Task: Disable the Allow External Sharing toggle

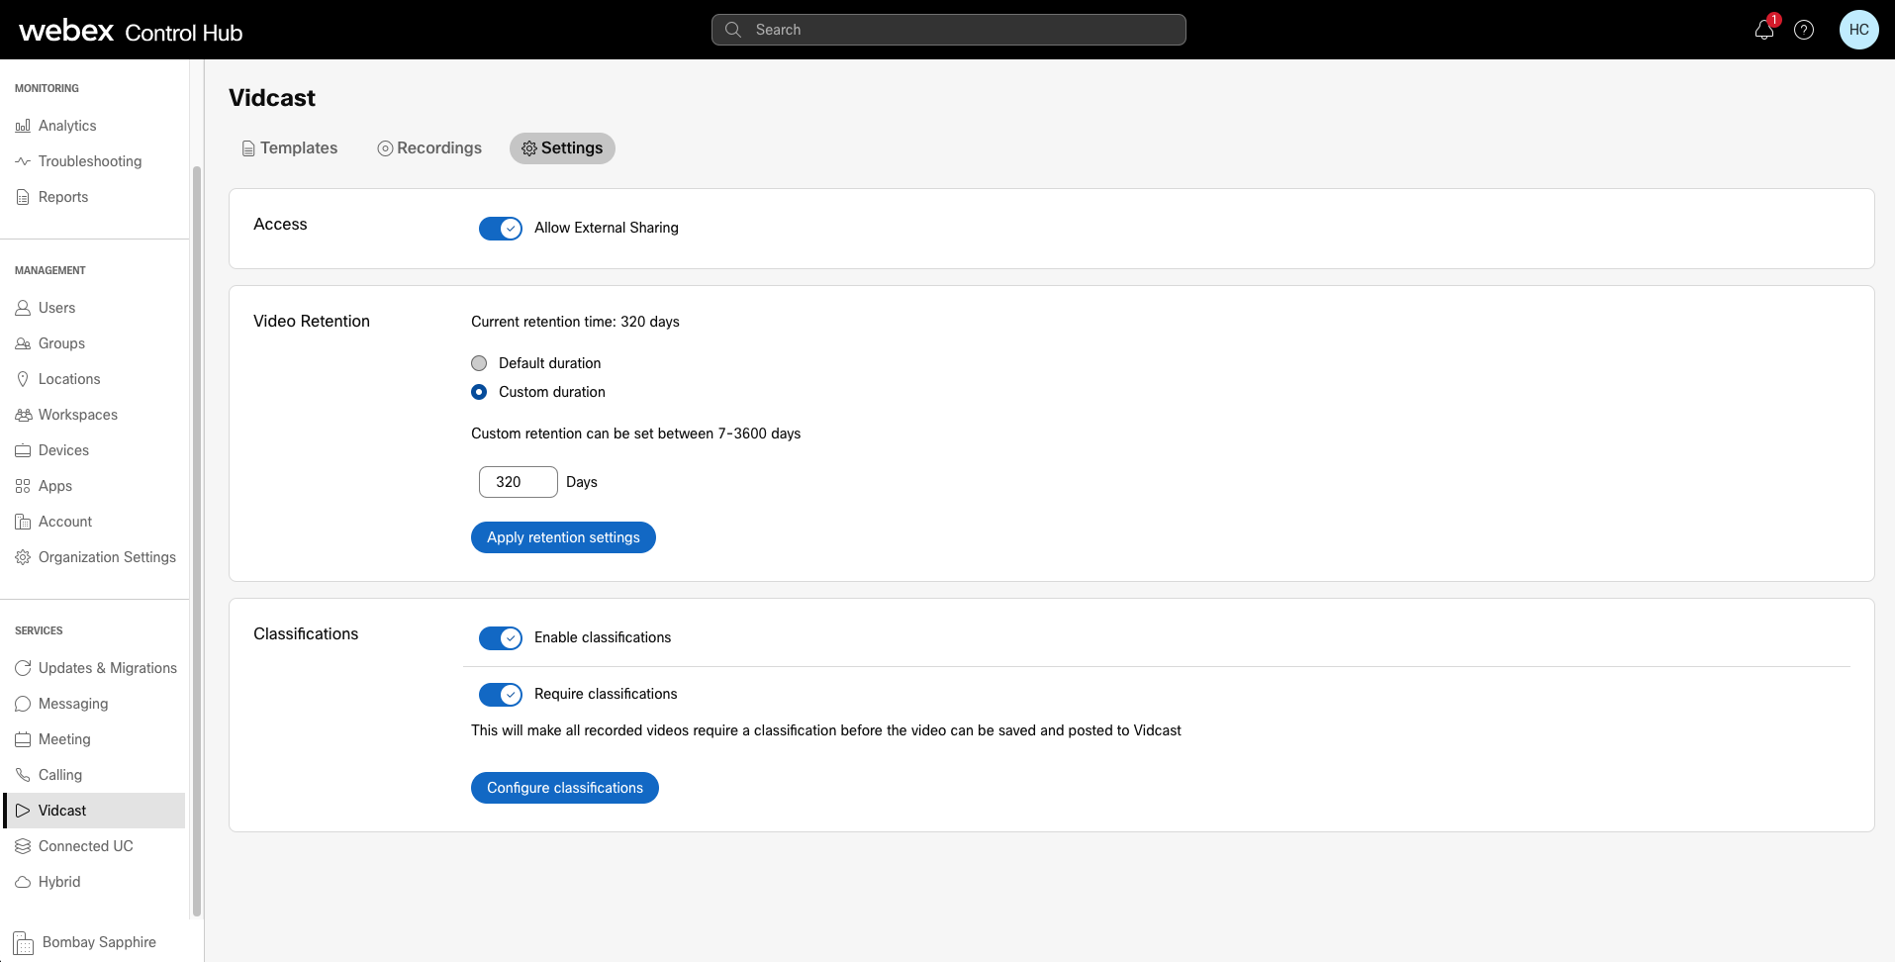Action: pyautogui.click(x=501, y=229)
